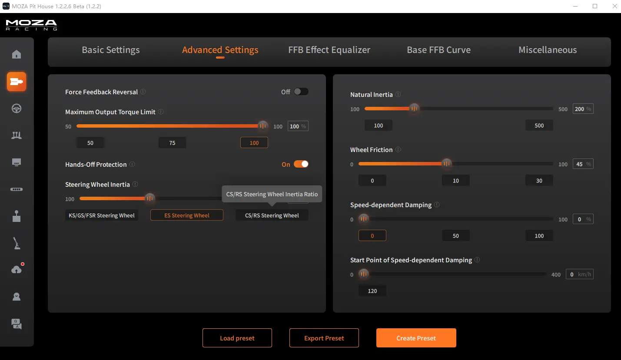621x360 pixels.
Task: Set Wheel Friction preset to 0
Action: [x=372, y=181]
